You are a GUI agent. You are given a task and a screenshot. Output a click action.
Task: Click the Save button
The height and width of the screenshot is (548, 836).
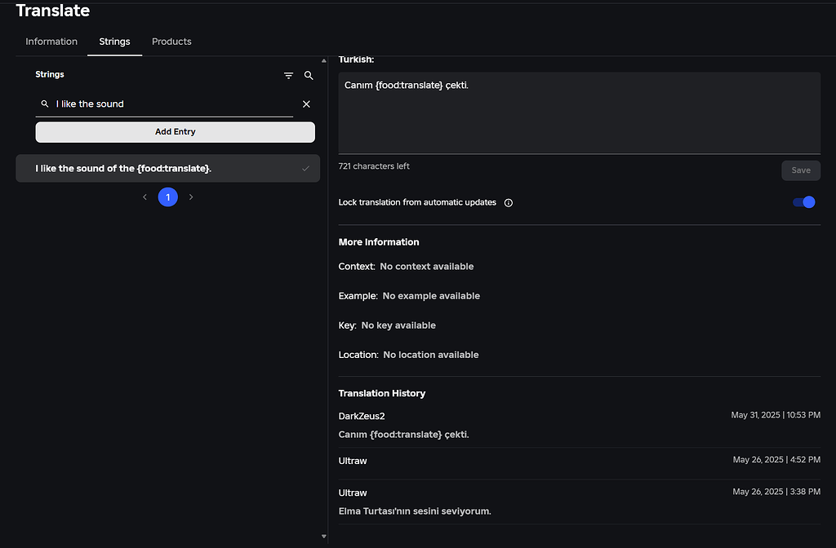(x=801, y=170)
